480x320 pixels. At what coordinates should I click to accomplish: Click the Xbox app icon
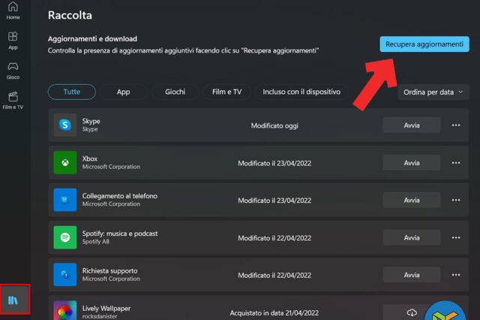[65, 162]
